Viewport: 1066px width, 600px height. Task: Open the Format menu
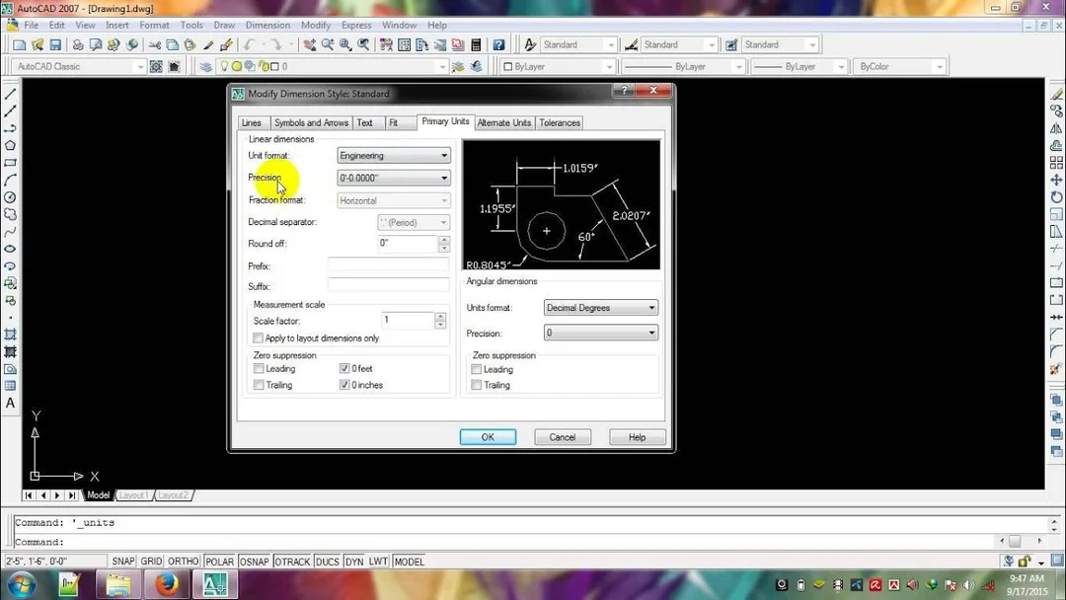coord(154,25)
